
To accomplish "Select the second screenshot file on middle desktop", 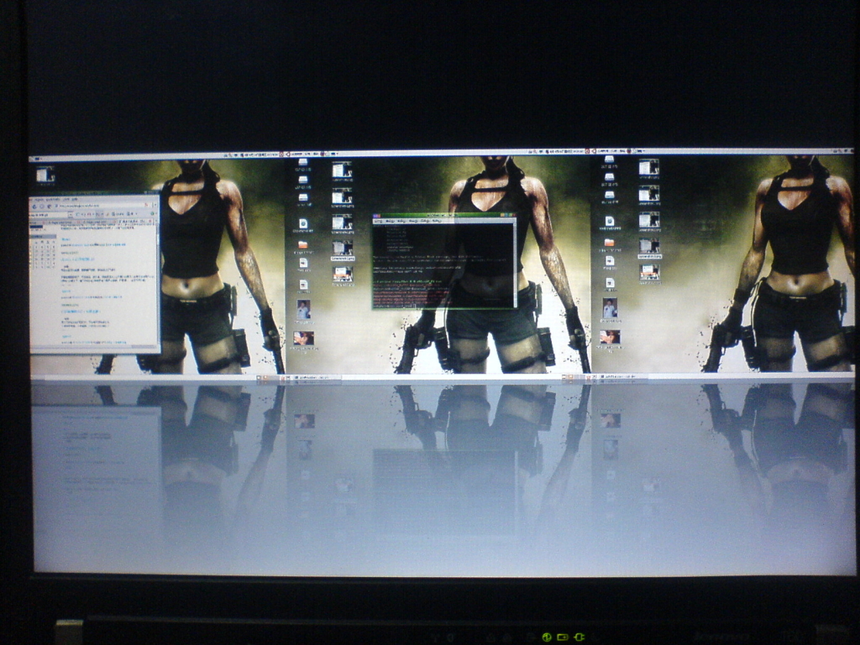I will (x=342, y=196).
